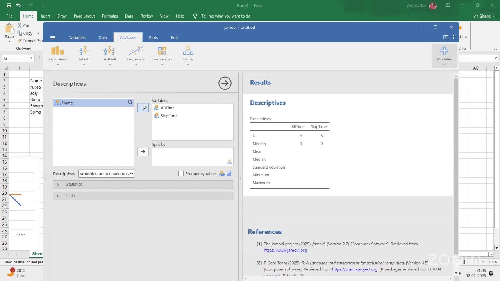
Task: Open Excel ribbon display options icon
Action: 448,5
